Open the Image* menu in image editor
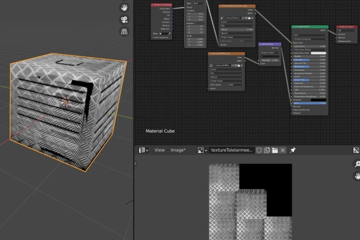Screen dimensions: 360x240 click(x=178, y=150)
